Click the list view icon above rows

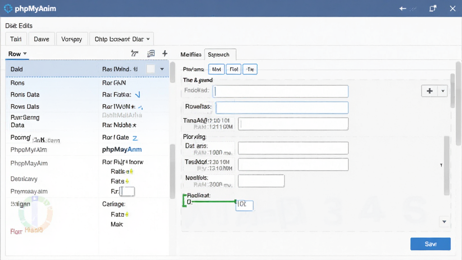(x=151, y=53)
